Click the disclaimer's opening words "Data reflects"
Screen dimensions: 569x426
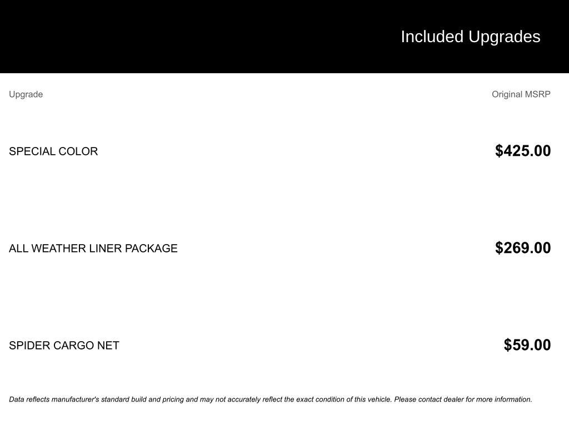pyautogui.click(x=29, y=399)
